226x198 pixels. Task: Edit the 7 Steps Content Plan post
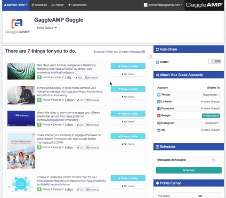tap(80, 190)
